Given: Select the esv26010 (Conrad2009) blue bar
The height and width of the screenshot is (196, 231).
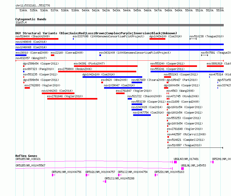Looking at the screenshot, I should [21, 55].
